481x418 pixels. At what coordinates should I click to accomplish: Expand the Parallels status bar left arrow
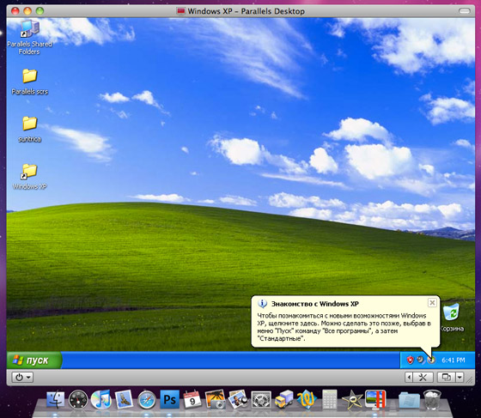(409, 378)
